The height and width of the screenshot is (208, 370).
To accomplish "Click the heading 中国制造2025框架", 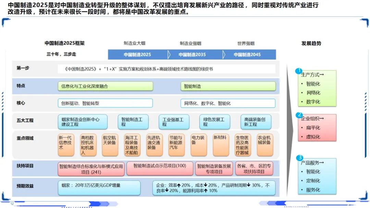I will (x=64, y=43).
